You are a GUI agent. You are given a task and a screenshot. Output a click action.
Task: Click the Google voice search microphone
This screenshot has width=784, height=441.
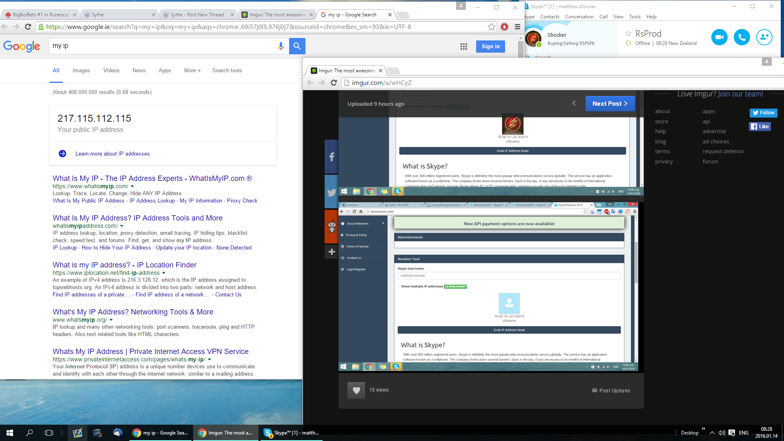(281, 46)
